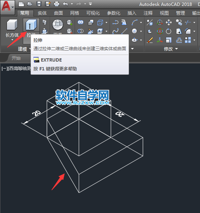Open the undo history dropdown arrow

point(72,4)
